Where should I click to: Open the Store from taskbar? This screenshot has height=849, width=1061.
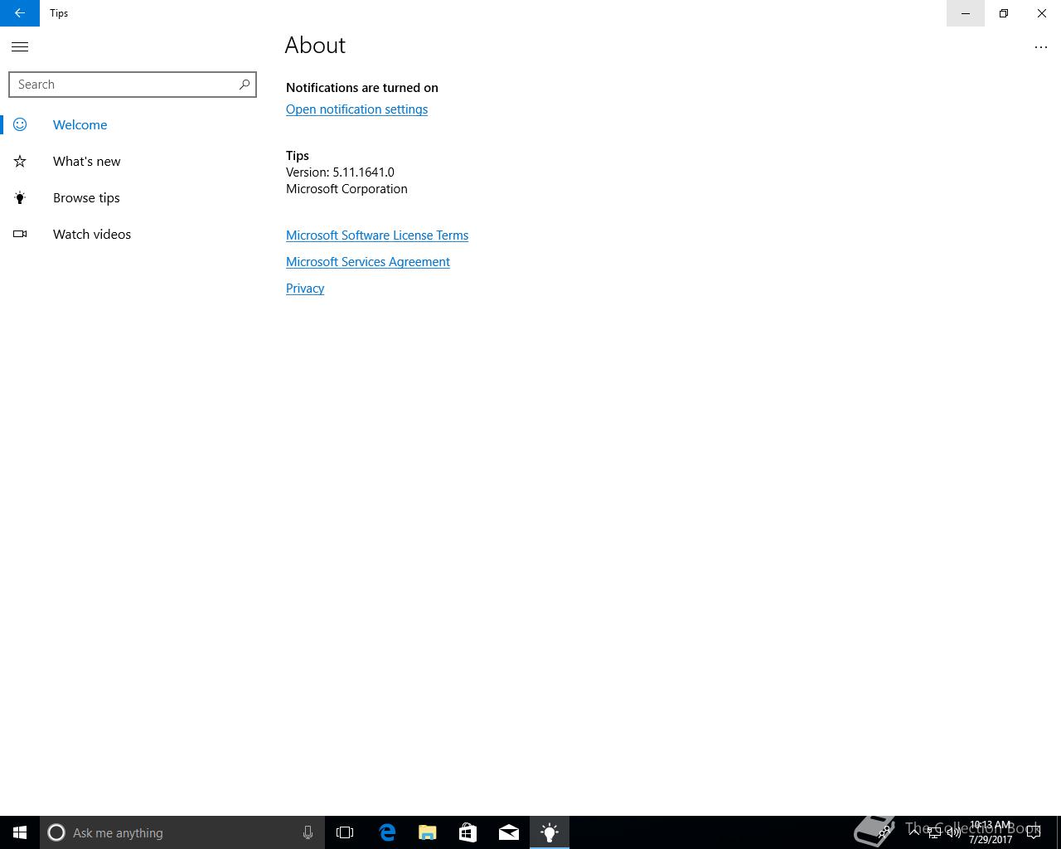click(x=468, y=832)
